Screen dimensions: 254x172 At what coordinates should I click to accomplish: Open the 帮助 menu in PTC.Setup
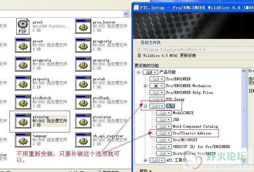[145, 171]
